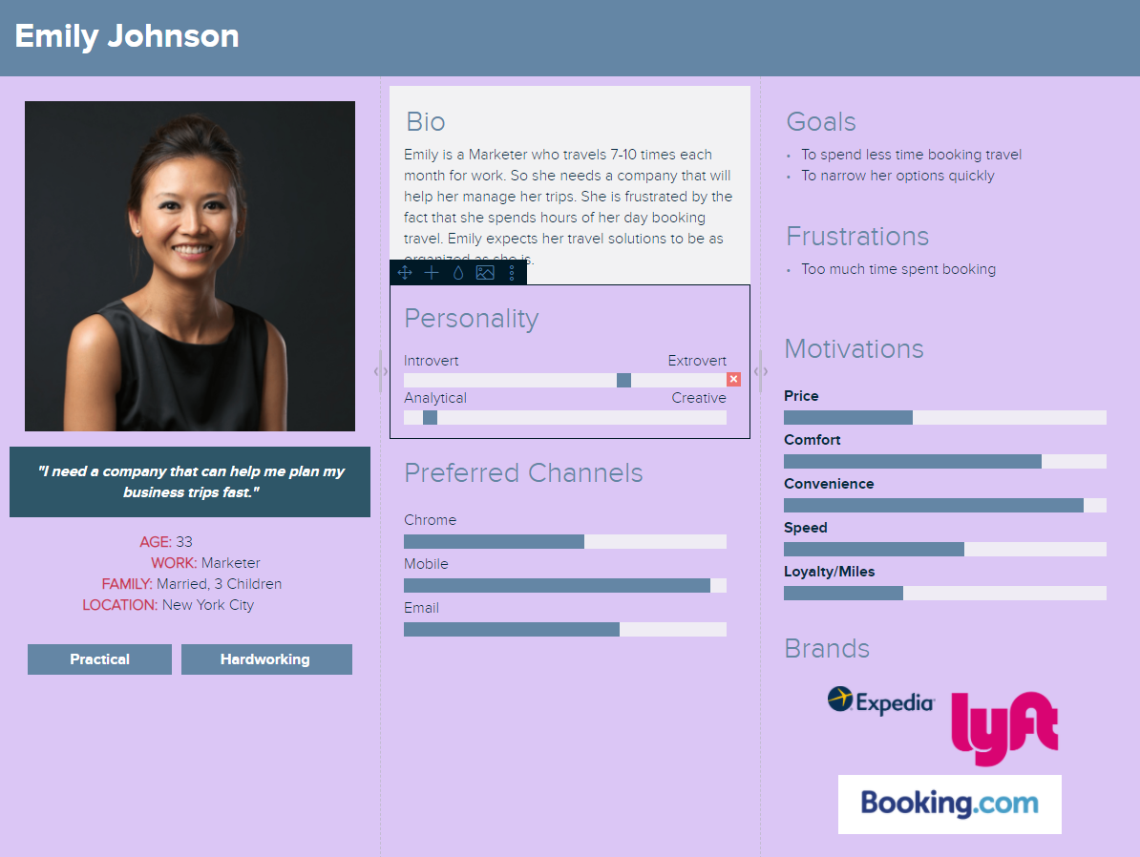Select the move tool in the widget toolbar
This screenshot has height=857, width=1140.
404,272
